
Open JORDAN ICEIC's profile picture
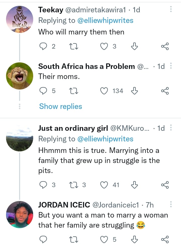pos(19,215)
